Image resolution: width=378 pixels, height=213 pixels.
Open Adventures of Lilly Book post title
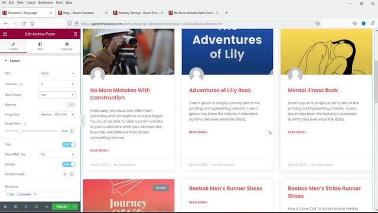(x=220, y=91)
